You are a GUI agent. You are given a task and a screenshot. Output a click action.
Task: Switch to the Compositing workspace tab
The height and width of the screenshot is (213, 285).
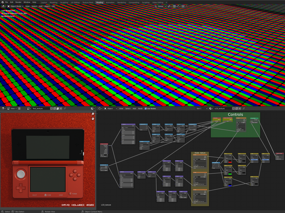point(134,3)
